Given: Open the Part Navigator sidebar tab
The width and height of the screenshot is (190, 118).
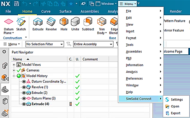Looking at the screenshot, I should (5, 89).
